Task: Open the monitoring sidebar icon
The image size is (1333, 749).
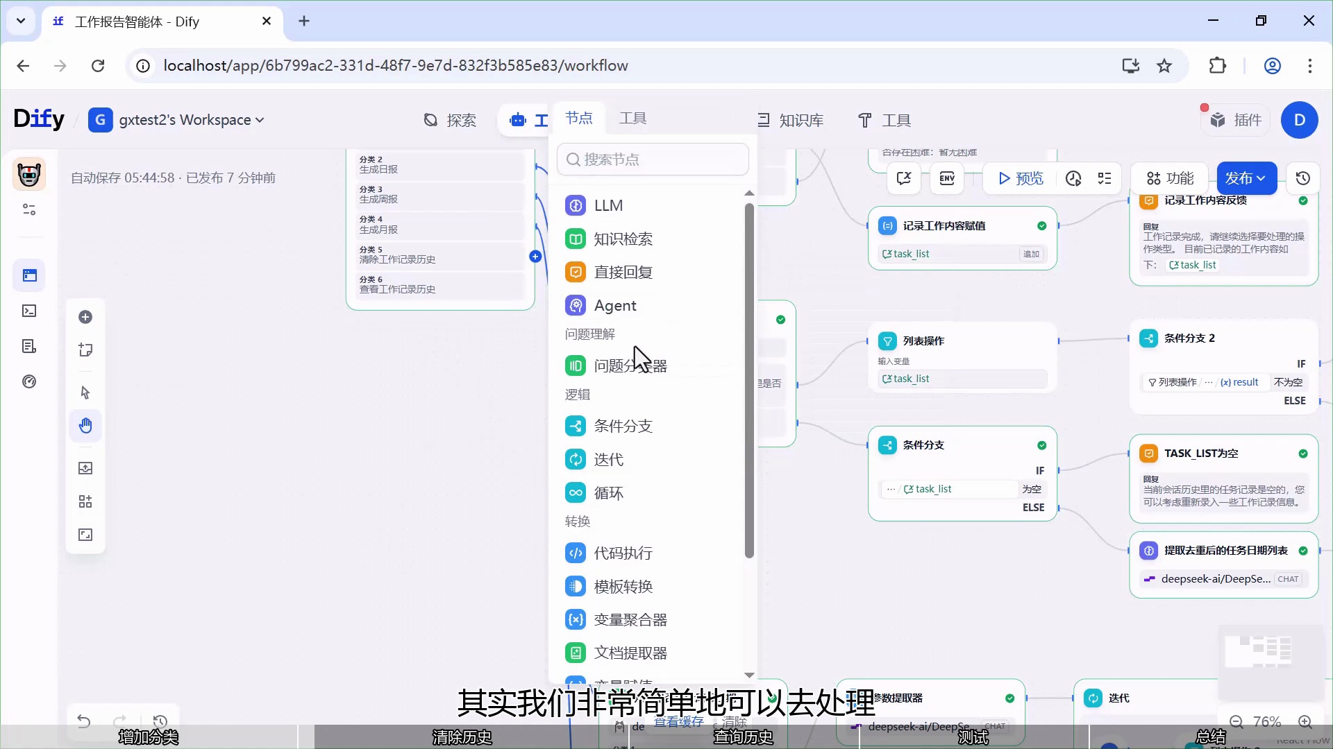Action: click(x=29, y=382)
